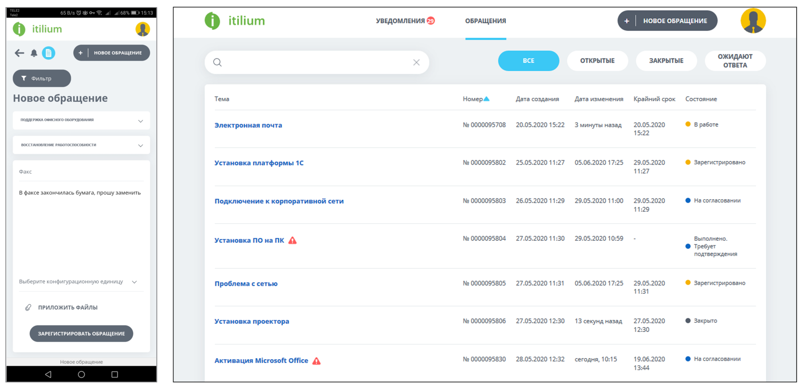Click the Закрыто status
Viewport: 805px width, 390px height.
(x=701, y=321)
